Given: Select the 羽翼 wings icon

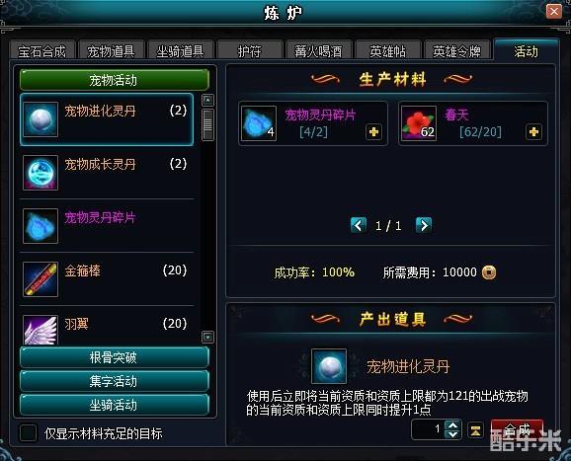Looking at the screenshot, I should [x=41, y=330].
